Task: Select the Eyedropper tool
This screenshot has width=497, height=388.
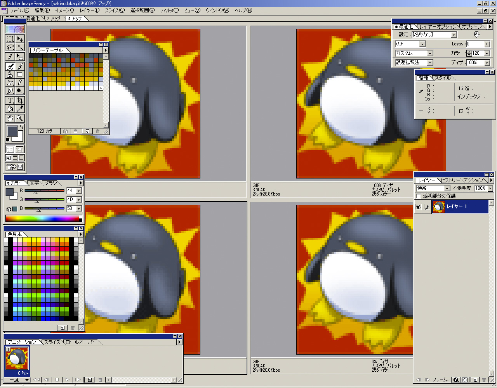Action: point(20,109)
